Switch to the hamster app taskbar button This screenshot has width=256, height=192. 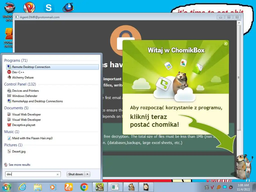coord(131,187)
